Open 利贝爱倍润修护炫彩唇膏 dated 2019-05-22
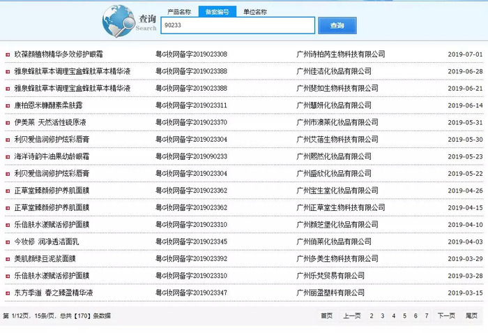Image resolution: width=488 pixels, height=333 pixels. 52,173
